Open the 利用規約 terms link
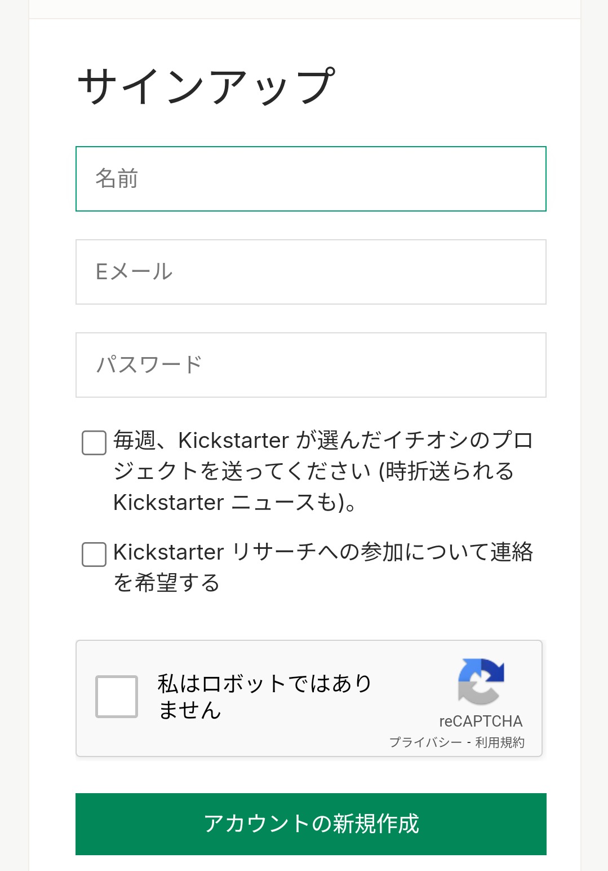608x871 pixels. [x=500, y=742]
